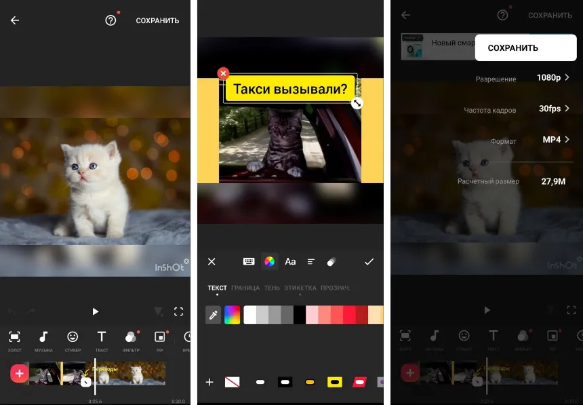583x405 pixels.
Task: Open the text alignment icon
Action: [311, 262]
